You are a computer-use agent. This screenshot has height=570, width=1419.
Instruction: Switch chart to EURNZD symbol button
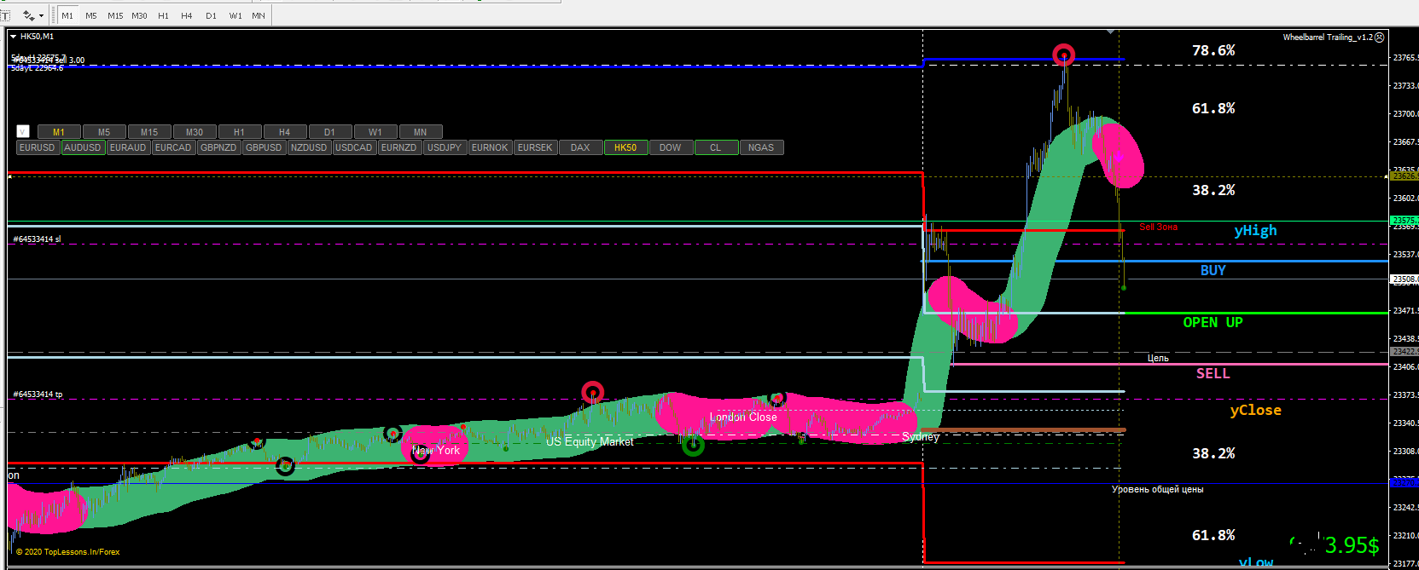tap(399, 147)
